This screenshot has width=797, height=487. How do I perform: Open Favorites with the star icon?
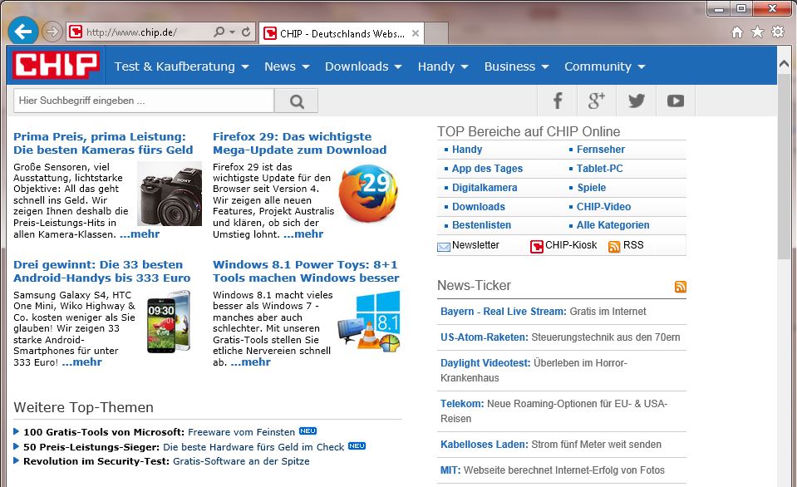[757, 32]
